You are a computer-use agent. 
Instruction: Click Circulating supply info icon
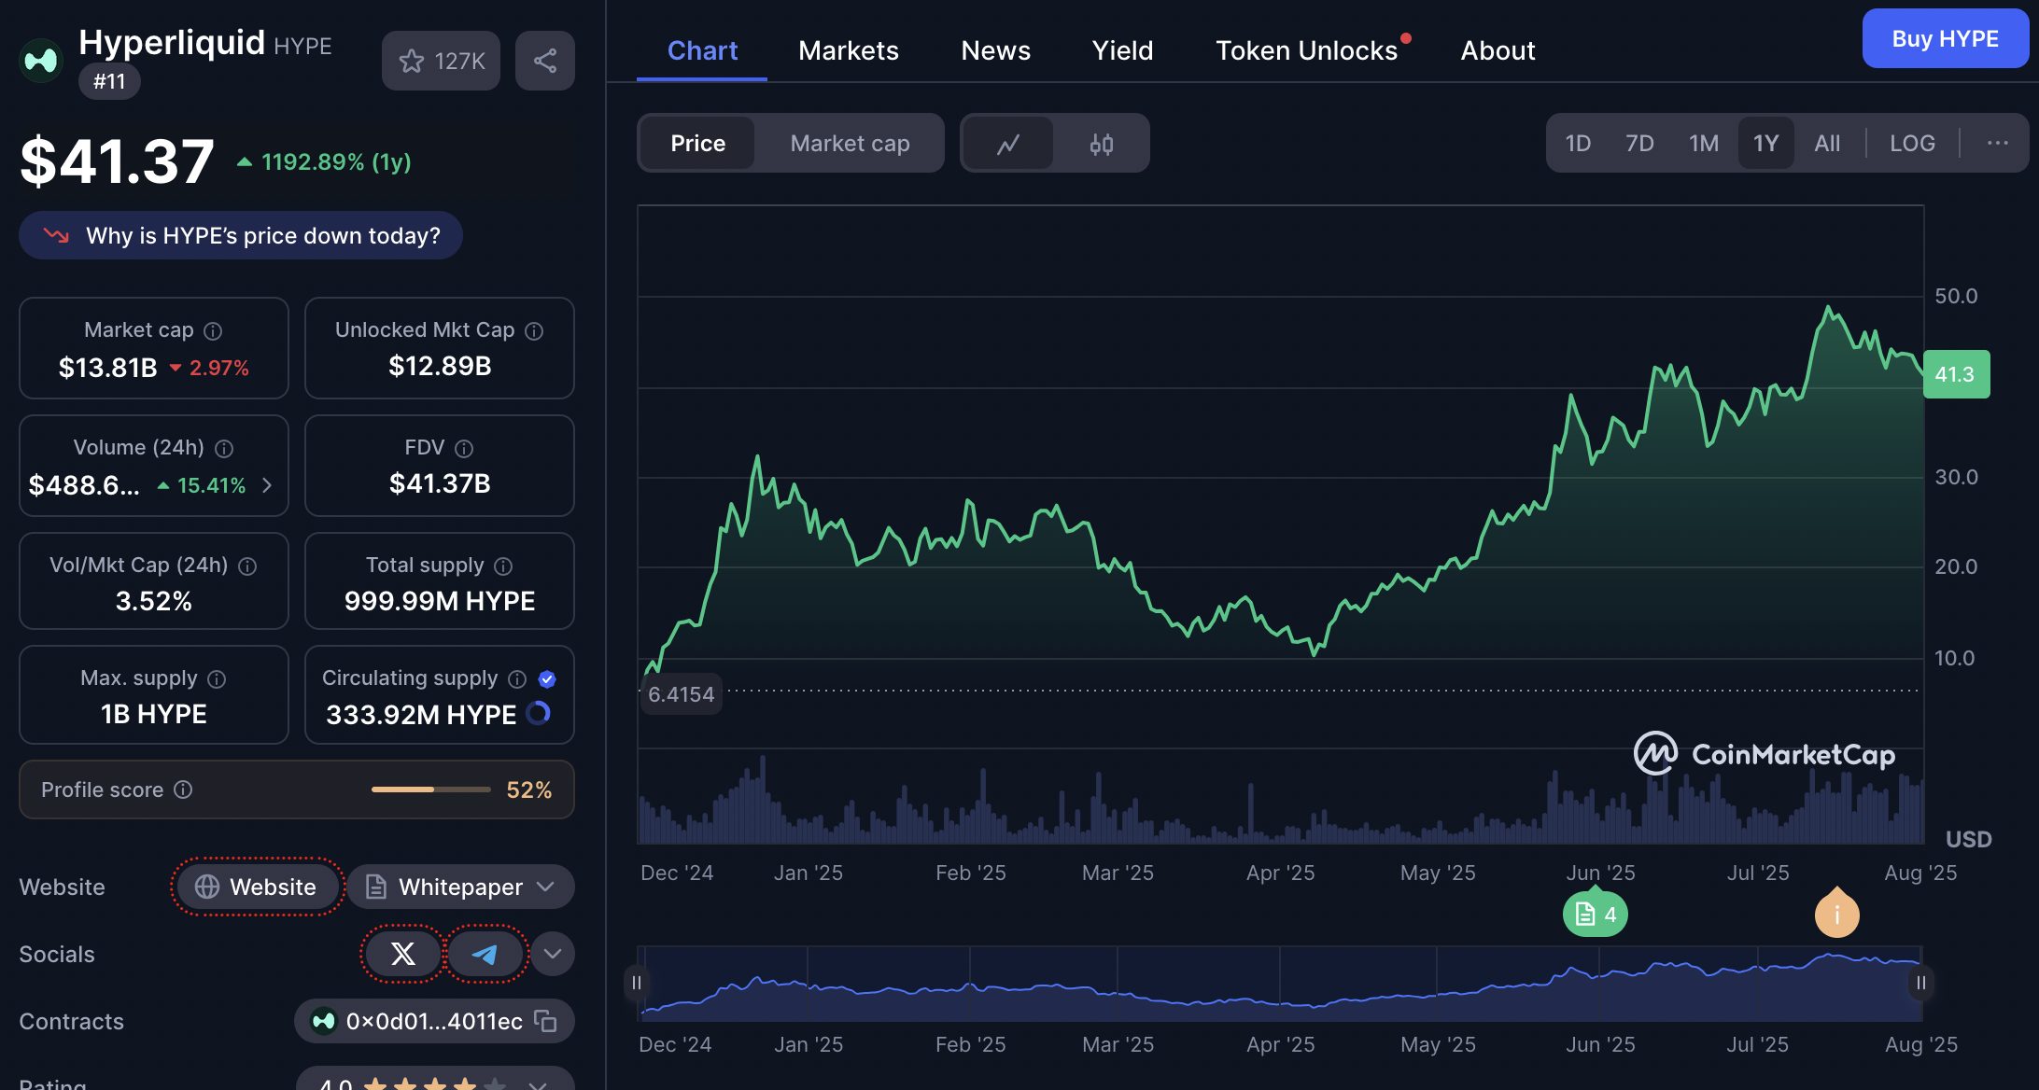pyautogui.click(x=517, y=679)
